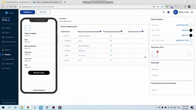Open Windows taskbar search
Image resolution: width=196 pixels, height=110 pixels.
9,107
